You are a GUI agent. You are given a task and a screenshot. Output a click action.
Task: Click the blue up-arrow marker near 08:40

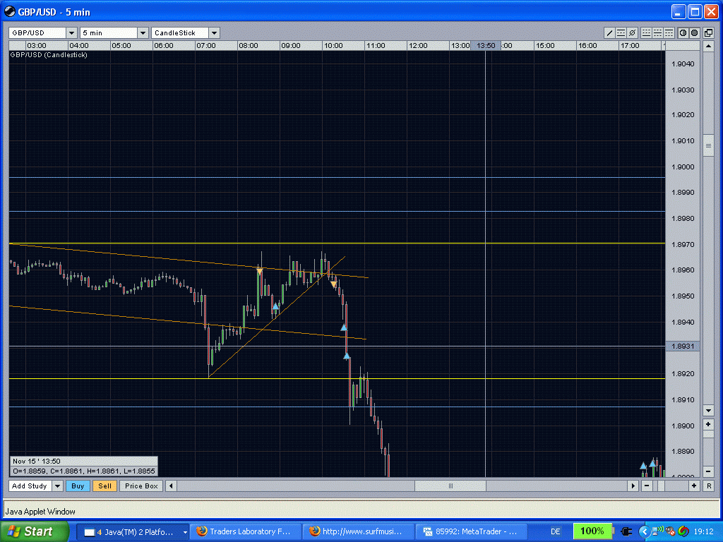[x=275, y=306]
